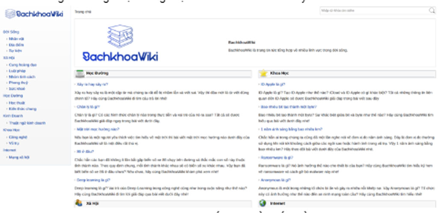Click the people icon beside Xã Hội header
The width and height of the screenshot is (438, 213).
tap(79, 203)
